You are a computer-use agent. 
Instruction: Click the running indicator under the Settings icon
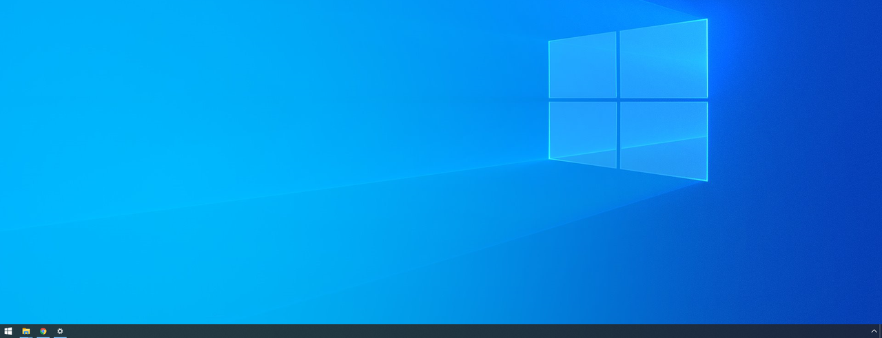click(60, 337)
